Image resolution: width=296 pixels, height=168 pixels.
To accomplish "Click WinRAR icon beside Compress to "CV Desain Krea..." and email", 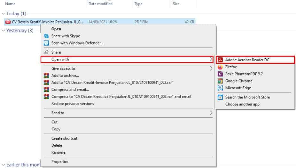I will pyautogui.click(x=46, y=97).
